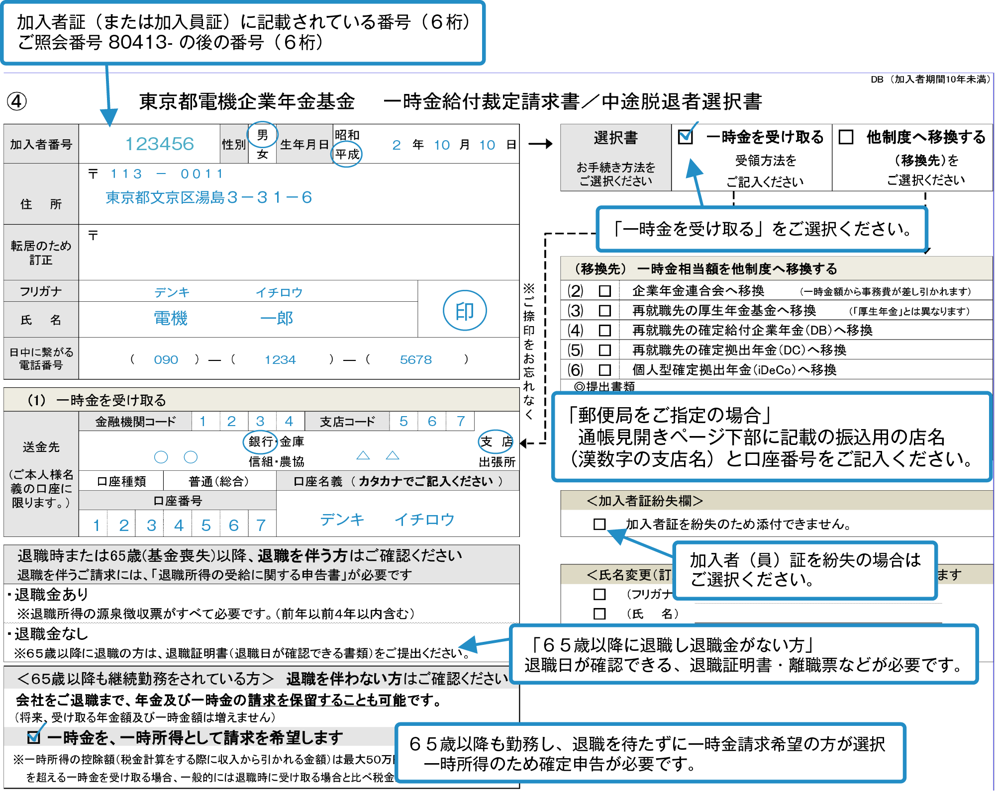
Task: Tick the 再就職先の厚生年金基金へ移換 checkbox
Action: (x=604, y=311)
